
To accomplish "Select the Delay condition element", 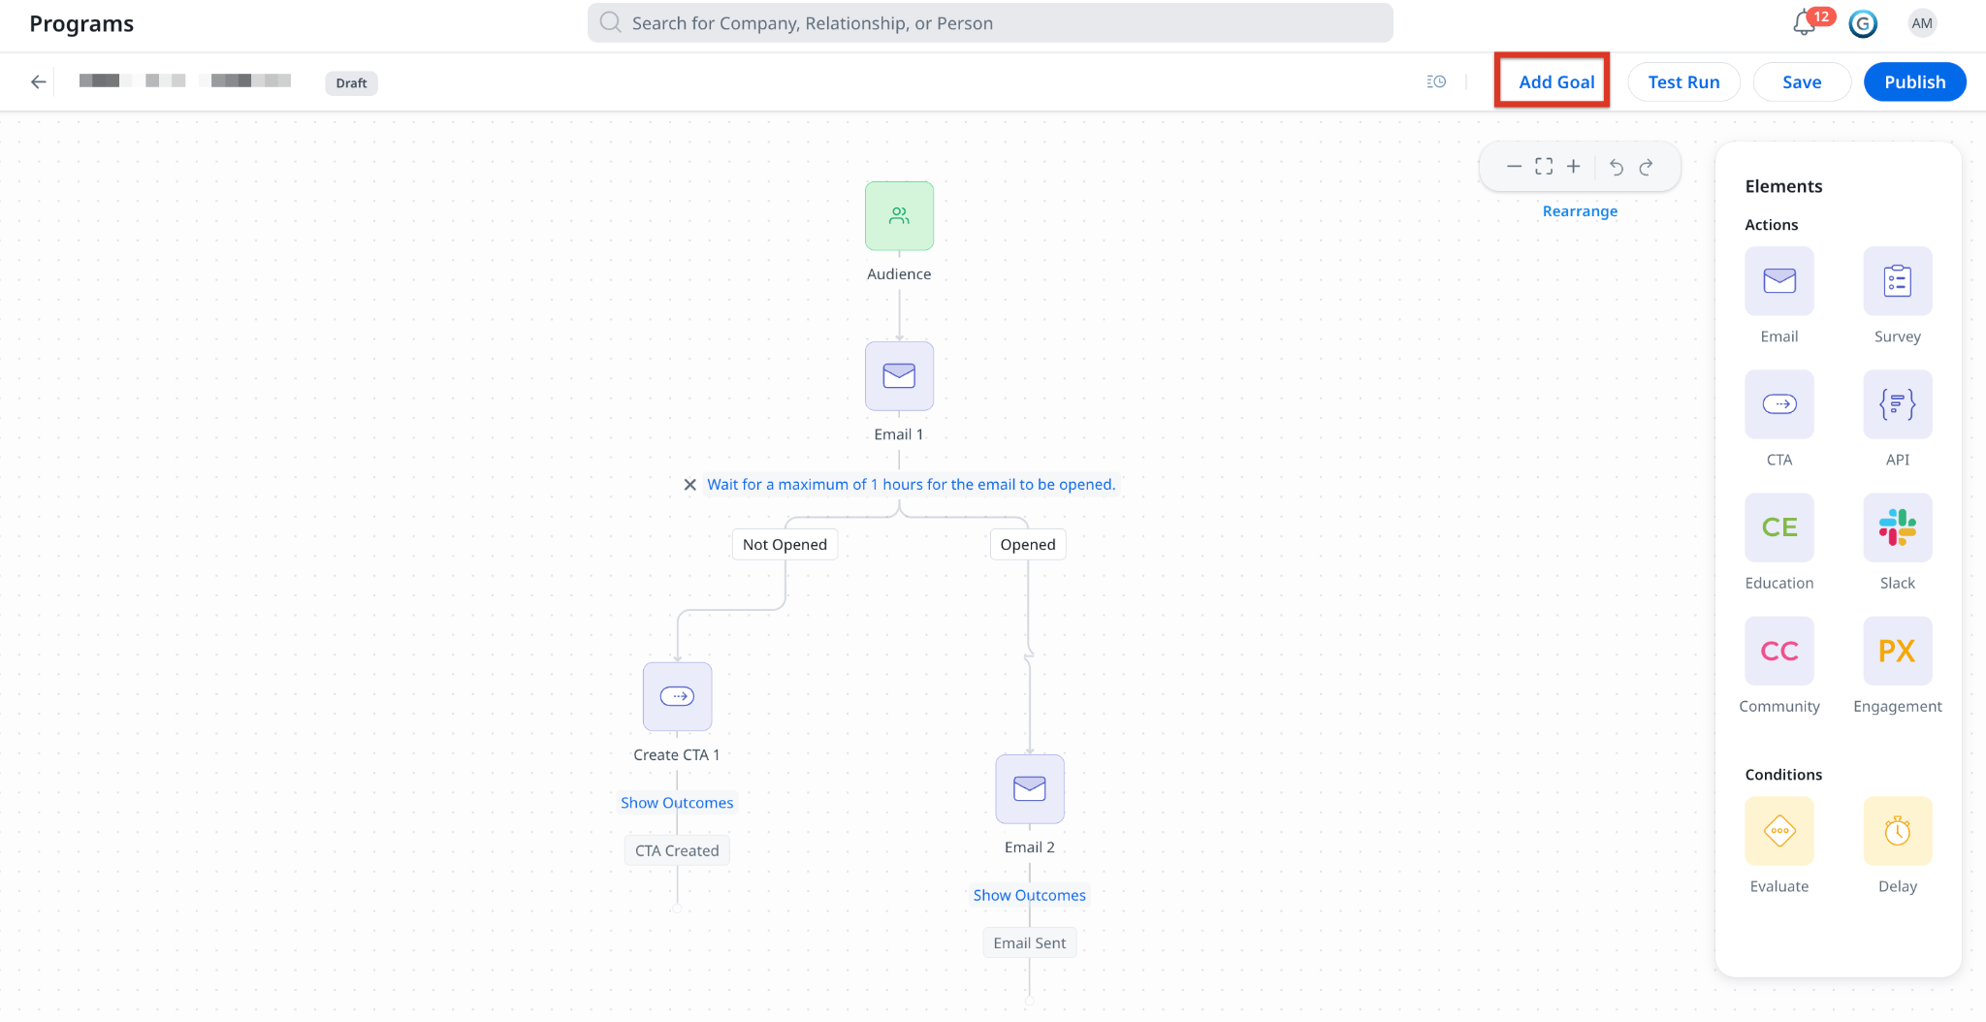I will coord(1897,831).
